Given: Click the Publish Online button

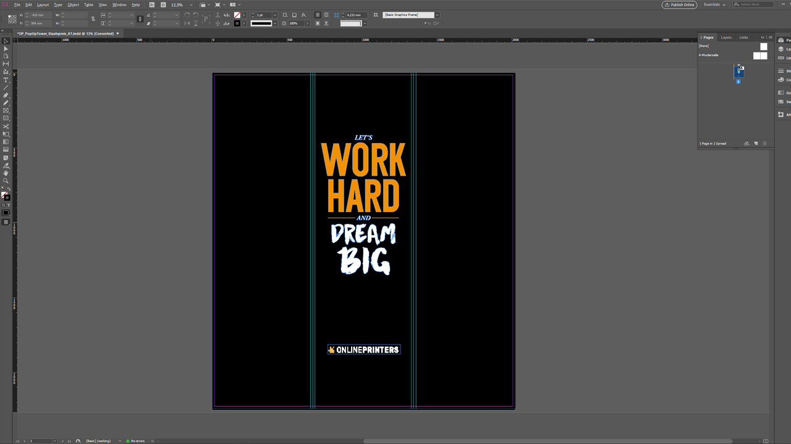Looking at the screenshot, I should point(679,5).
